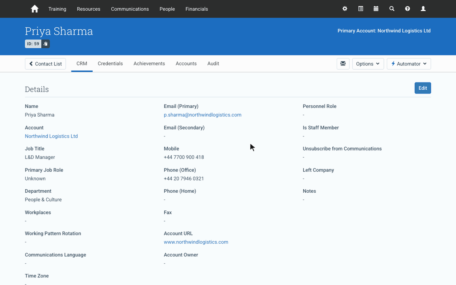
Task: Click the Priya Sharma page heading
Action: [x=59, y=31]
